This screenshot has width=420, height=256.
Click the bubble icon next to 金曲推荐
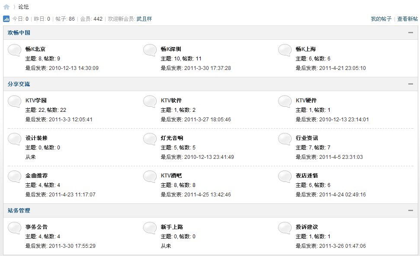(14, 177)
